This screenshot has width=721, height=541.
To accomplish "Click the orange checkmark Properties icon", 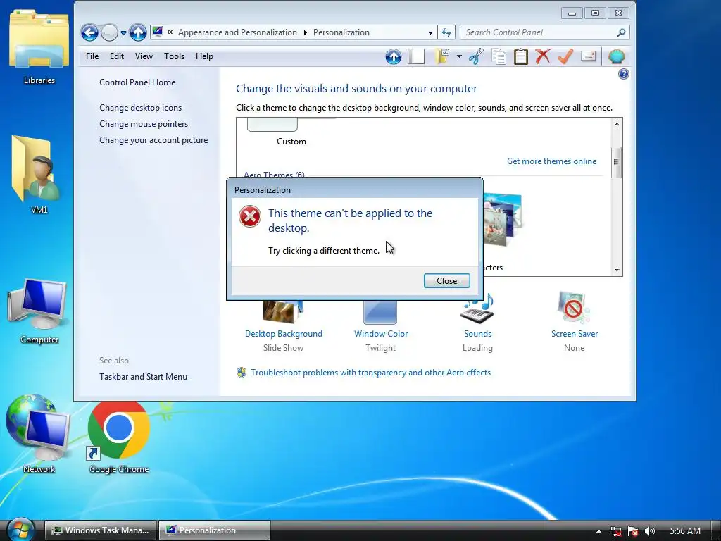I will [565, 56].
